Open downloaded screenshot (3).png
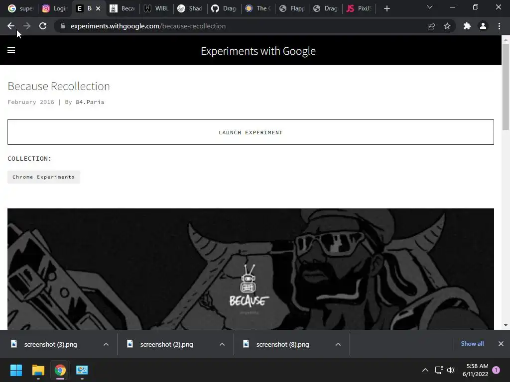 pyautogui.click(x=50, y=344)
